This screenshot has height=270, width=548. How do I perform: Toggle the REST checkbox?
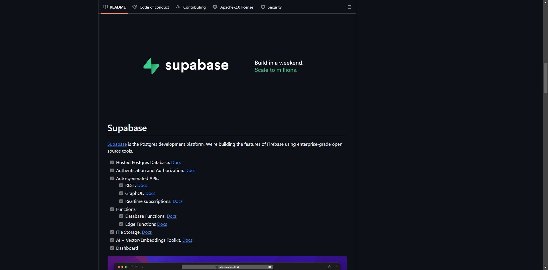[121, 185]
